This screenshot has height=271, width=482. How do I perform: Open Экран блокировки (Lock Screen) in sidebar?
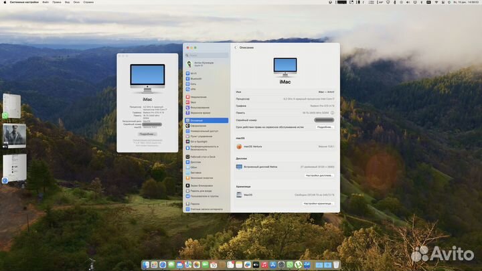click(x=207, y=185)
